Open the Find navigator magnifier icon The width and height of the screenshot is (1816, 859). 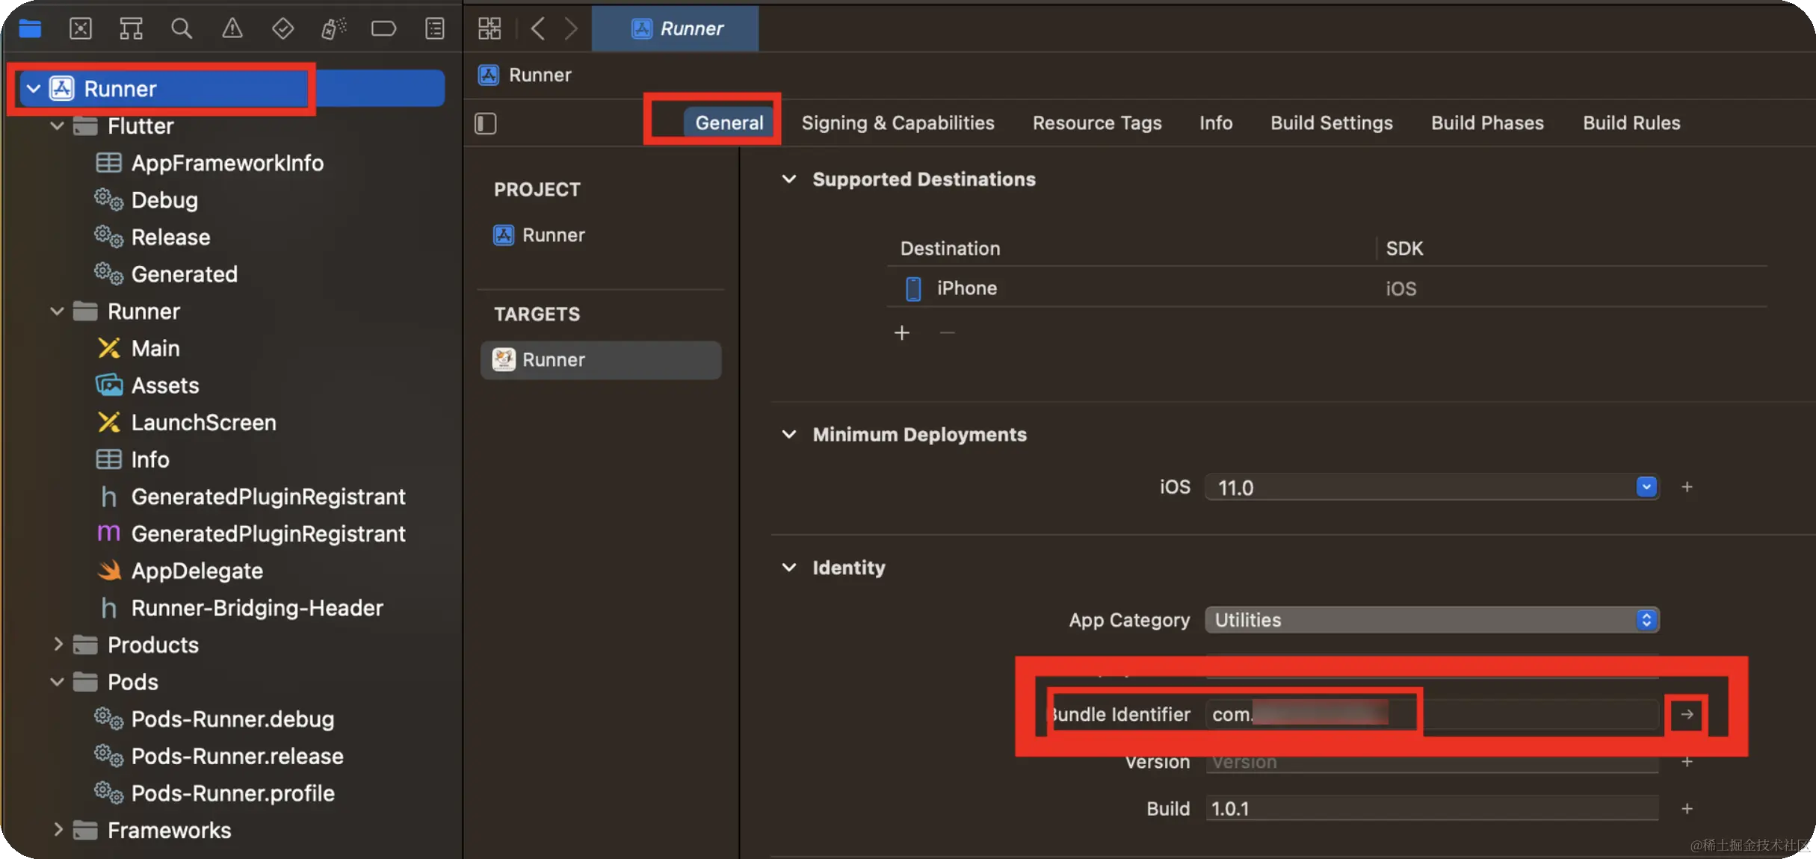coord(181,28)
